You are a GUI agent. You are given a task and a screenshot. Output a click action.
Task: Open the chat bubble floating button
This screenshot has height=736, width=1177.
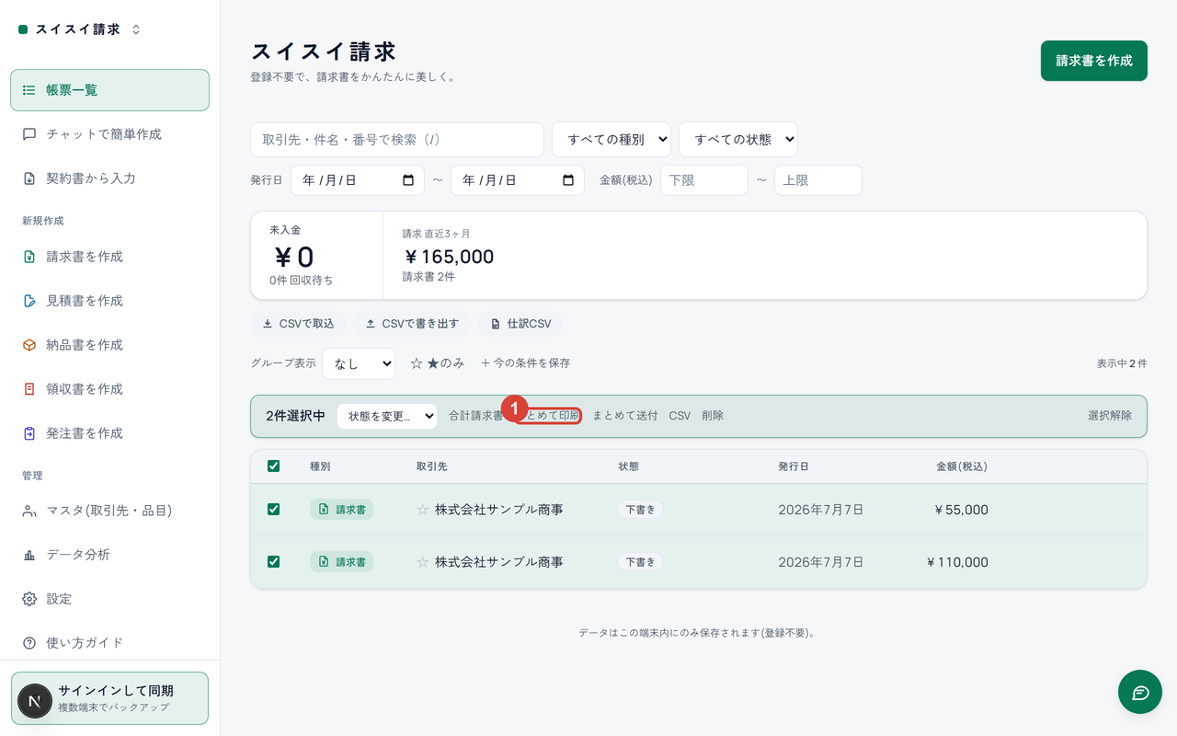coord(1140,692)
